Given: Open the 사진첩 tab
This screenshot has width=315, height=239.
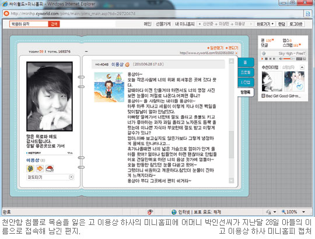Looking at the screenshot, I should pos(246,82).
